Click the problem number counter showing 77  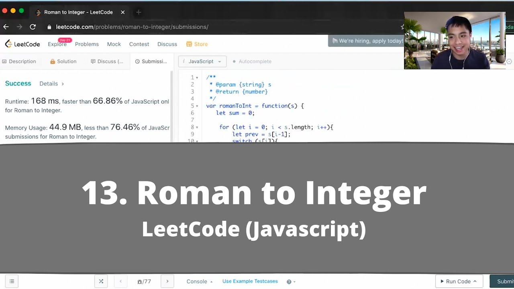click(144, 282)
